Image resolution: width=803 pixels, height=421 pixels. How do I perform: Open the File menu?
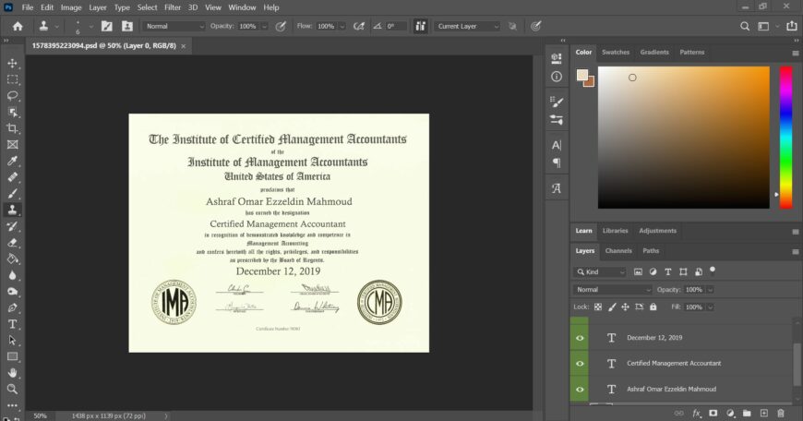point(28,7)
